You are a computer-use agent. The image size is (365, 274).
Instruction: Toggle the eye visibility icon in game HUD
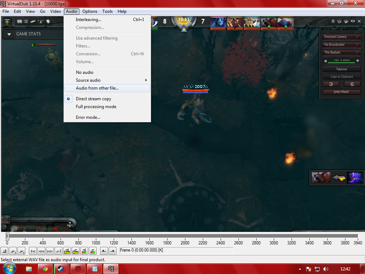[x=353, y=21]
